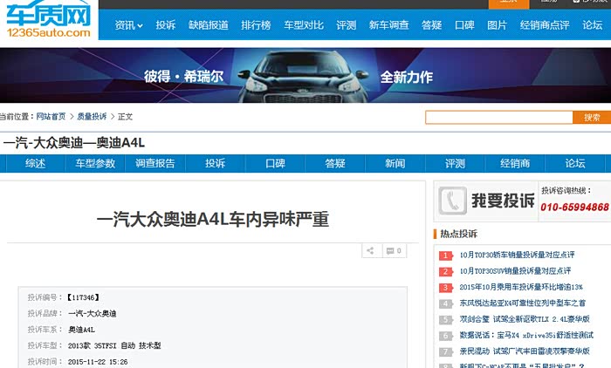
Task: Switch to the 答疑 tab of Audi A4L
Action: pos(335,163)
